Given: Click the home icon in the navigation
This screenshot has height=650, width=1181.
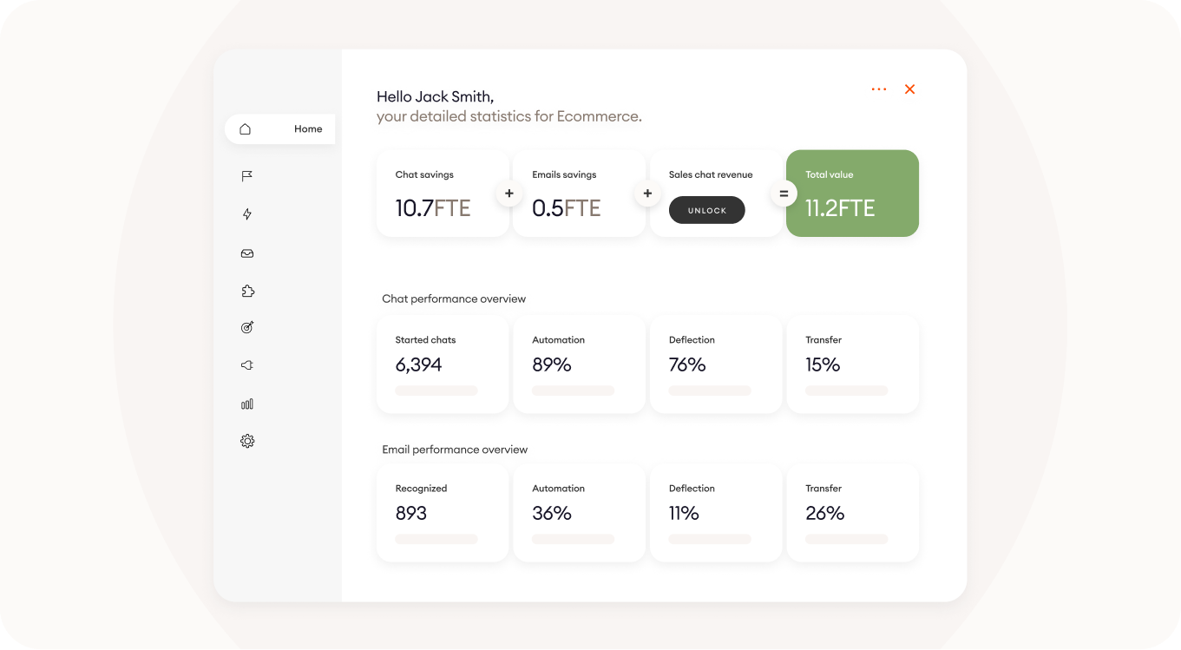Looking at the screenshot, I should click(x=244, y=128).
